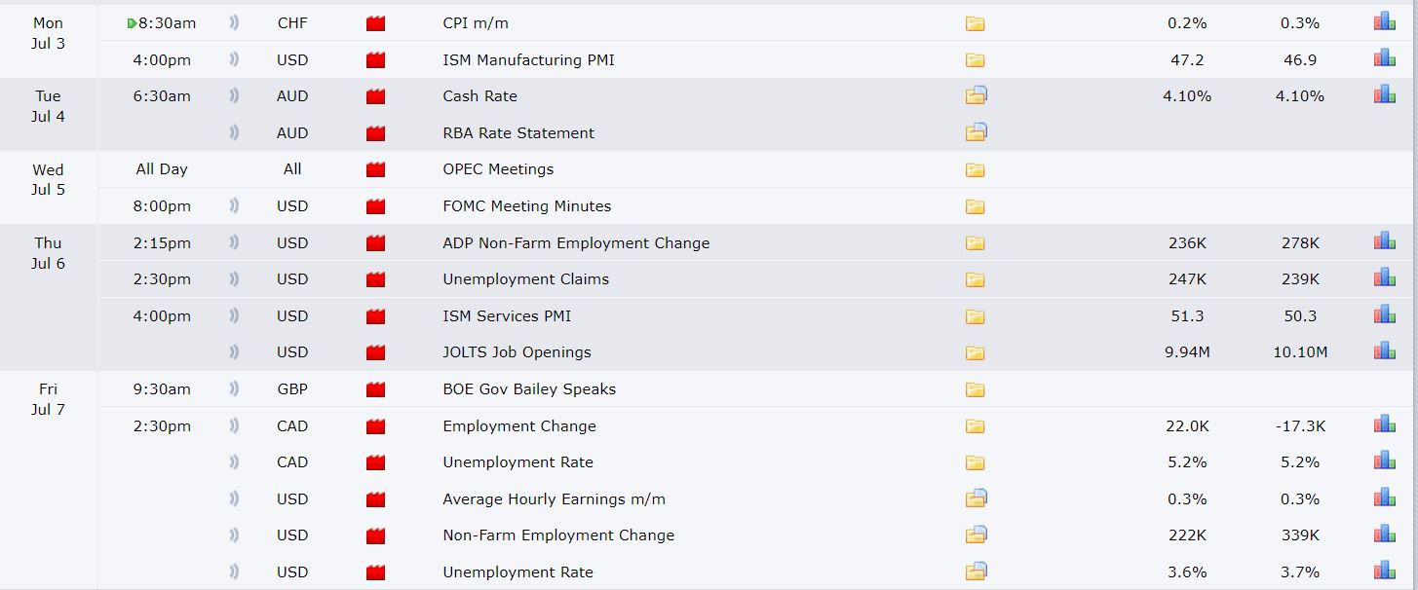Click the Average Hourly Earnings m/m event

(554, 499)
